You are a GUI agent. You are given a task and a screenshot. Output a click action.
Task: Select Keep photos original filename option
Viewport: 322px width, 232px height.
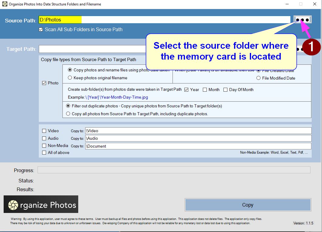tap(70, 78)
